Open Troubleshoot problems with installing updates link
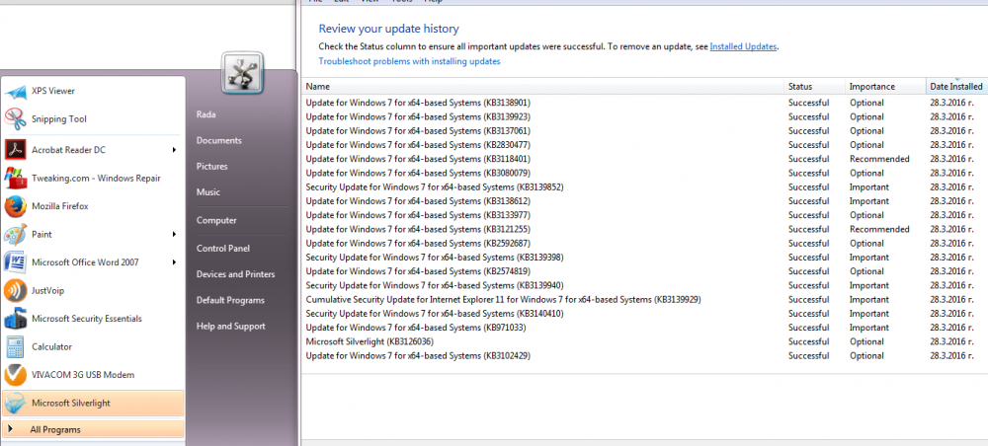988x446 pixels. (410, 61)
